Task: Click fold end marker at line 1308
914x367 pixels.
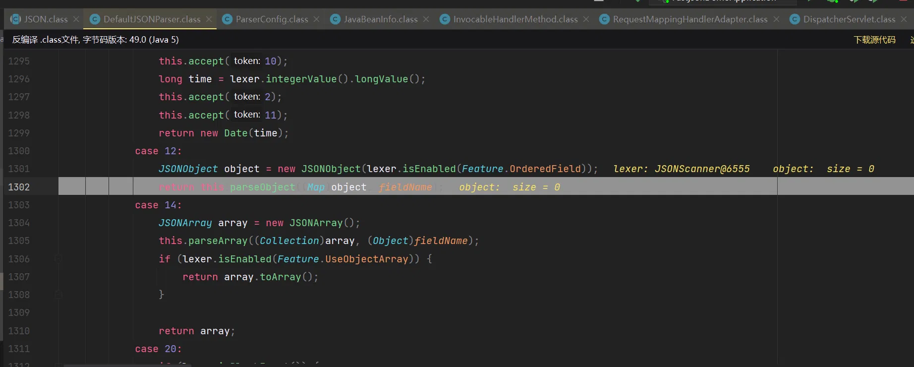Action: tap(58, 295)
